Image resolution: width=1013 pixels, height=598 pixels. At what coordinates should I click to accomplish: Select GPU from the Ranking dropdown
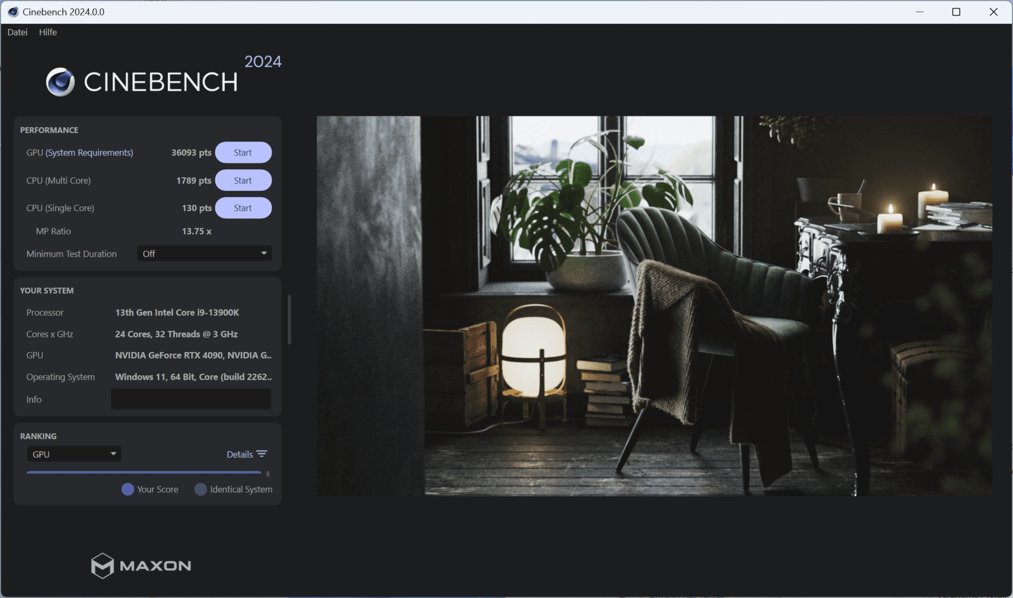click(71, 454)
